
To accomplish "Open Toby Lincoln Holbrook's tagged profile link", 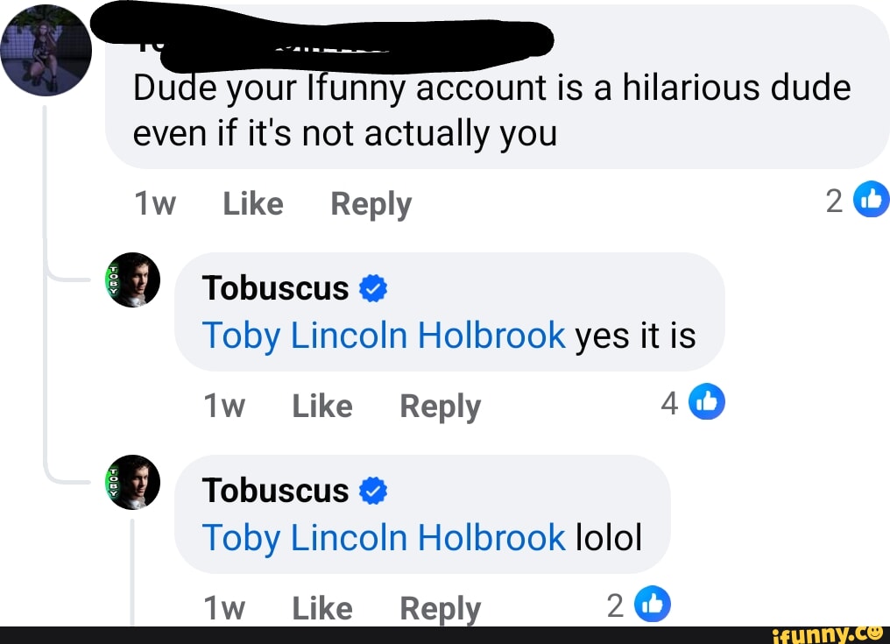I will click(382, 336).
